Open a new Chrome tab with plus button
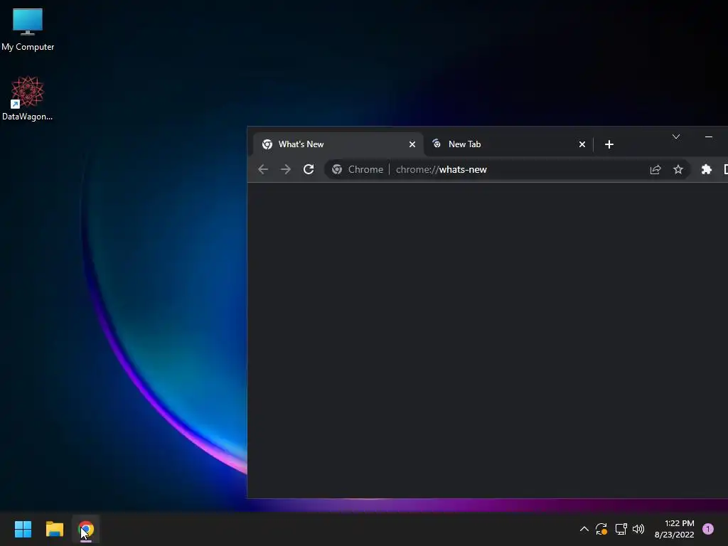The width and height of the screenshot is (728, 546). click(609, 144)
